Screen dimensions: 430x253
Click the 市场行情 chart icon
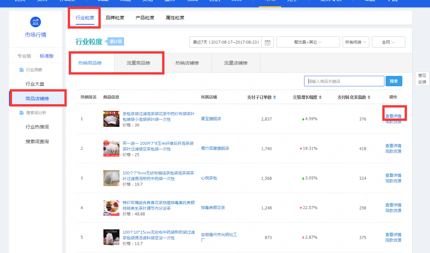coord(35,22)
